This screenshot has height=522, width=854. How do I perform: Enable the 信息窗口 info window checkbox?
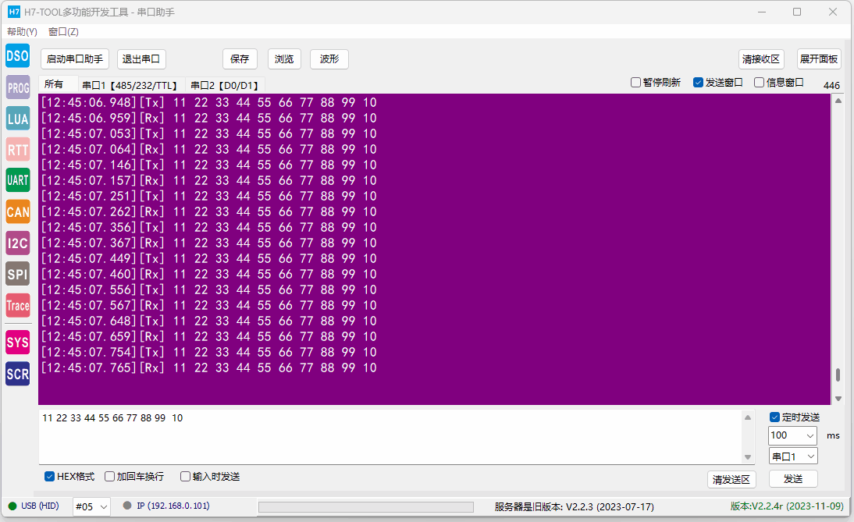click(760, 82)
